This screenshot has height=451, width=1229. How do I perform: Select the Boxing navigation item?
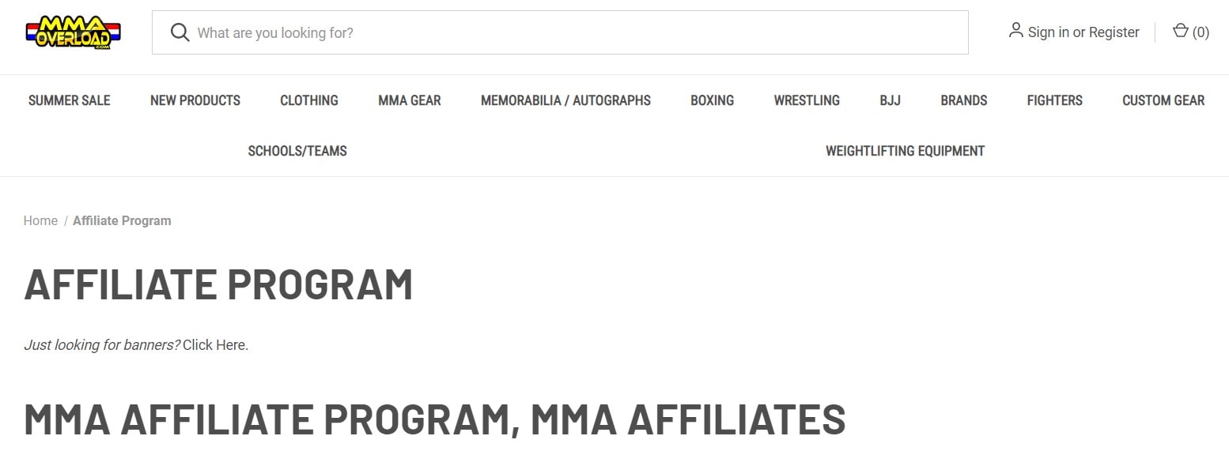pyautogui.click(x=712, y=100)
